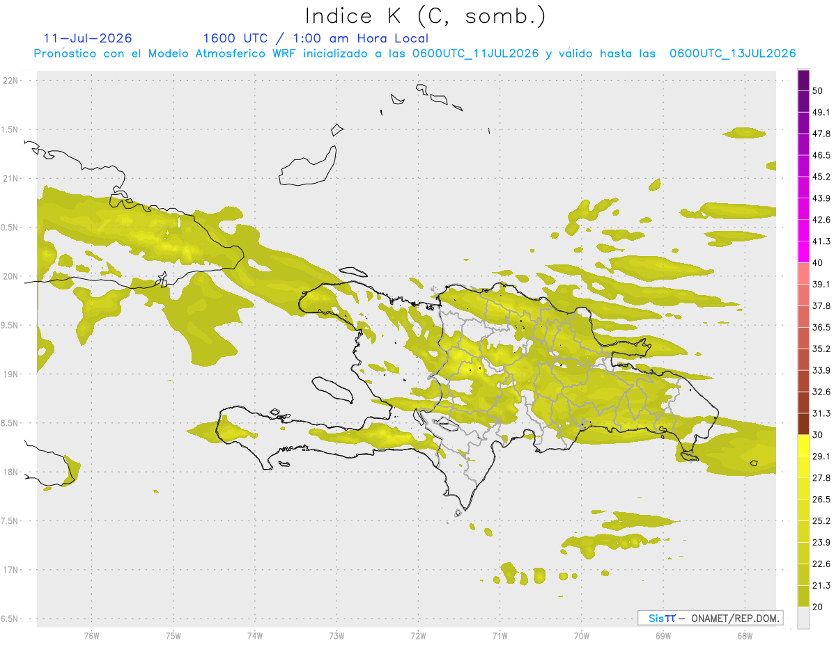836x645 pixels.
Task: Click the colorbar value "31.3"
Action: (821, 413)
